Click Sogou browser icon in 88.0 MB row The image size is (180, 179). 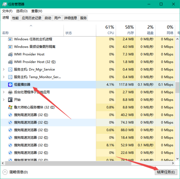pos(10,130)
